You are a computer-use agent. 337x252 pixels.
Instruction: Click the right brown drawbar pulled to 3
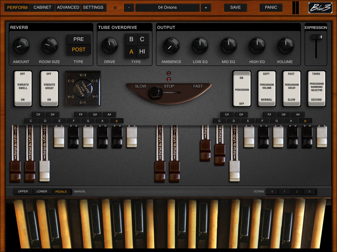pos(206,150)
